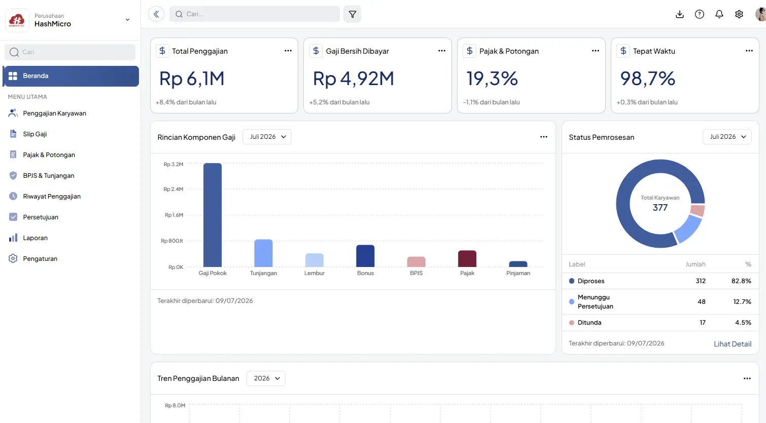The image size is (766, 423).
Task: Click the Beranda grid icon
Action: click(x=13, y=76)
